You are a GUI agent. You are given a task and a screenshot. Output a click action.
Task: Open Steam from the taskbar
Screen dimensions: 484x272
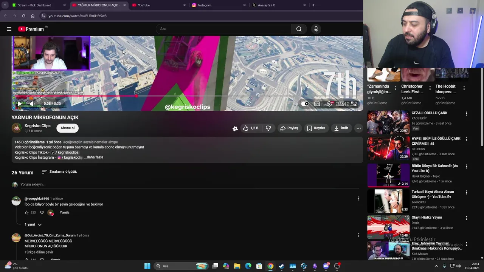coord(281,266)
